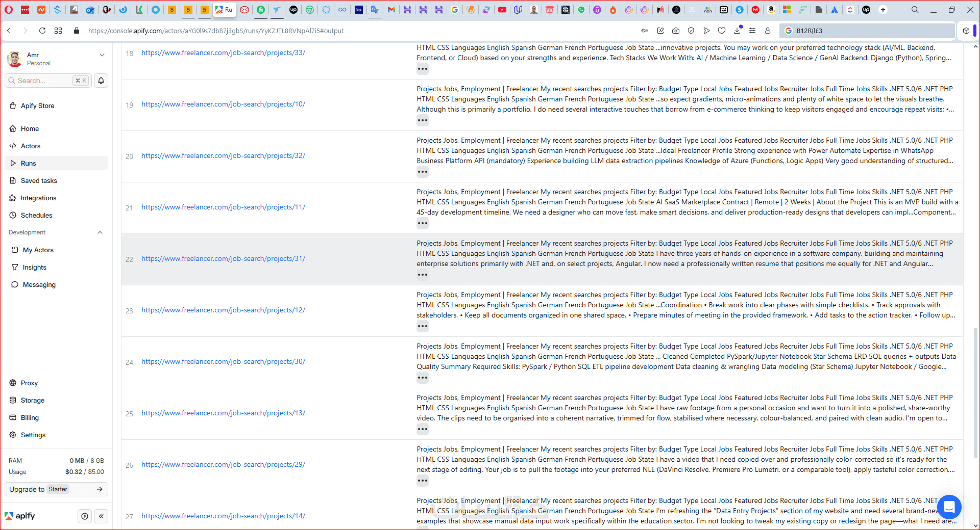Click the Proxy globe icon
980x530 pixels.
13,383
